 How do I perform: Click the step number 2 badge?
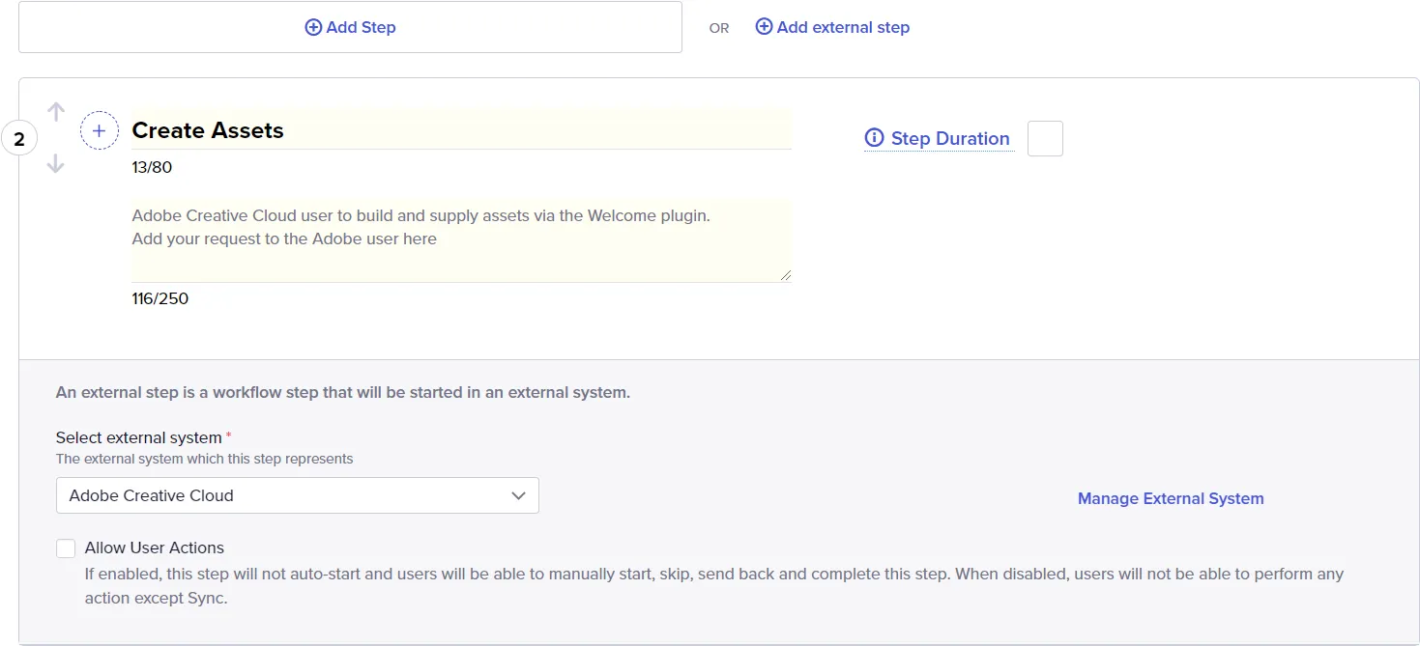[19, 139]
